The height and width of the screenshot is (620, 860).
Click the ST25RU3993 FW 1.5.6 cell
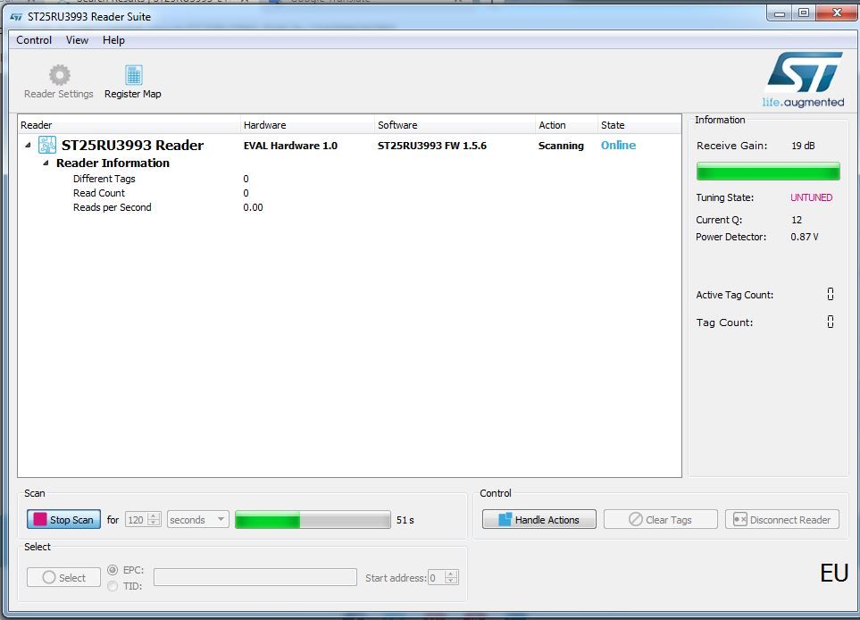[431, 146]
